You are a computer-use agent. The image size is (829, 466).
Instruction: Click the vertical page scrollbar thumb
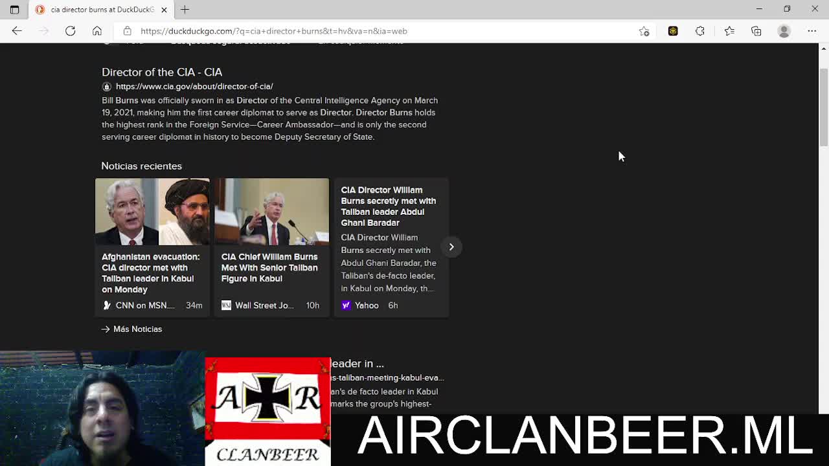(824, 106)
